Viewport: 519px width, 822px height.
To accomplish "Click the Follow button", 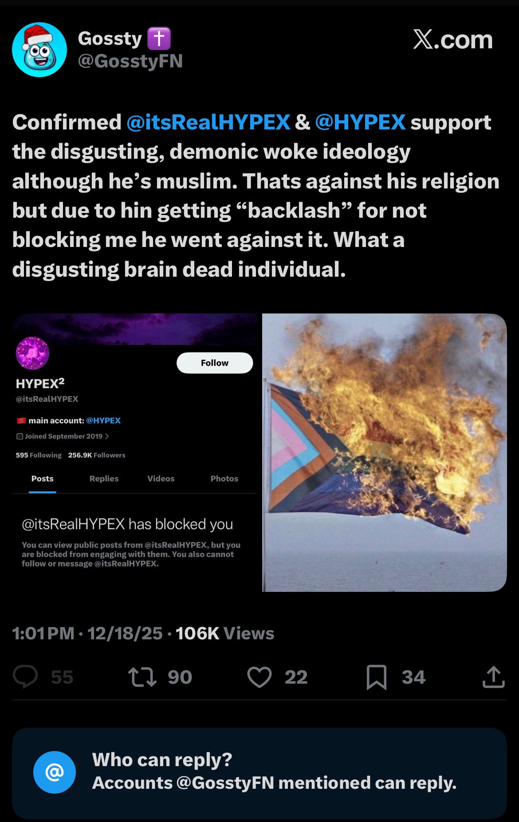I will [x=215, y=363].
